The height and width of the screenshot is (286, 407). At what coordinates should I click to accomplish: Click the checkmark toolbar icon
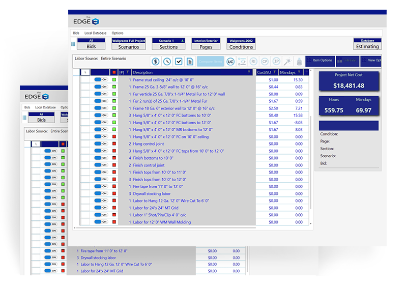coord(179,61)
